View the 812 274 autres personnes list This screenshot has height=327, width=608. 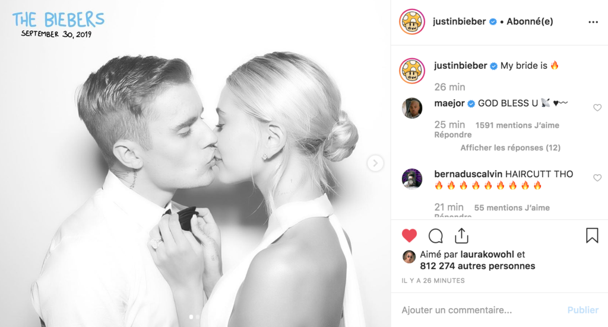click(477, 266)
